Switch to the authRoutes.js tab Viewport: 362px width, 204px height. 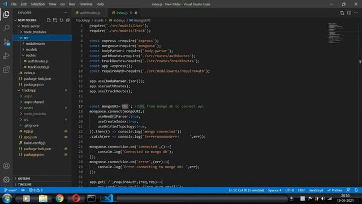(90, 12)
